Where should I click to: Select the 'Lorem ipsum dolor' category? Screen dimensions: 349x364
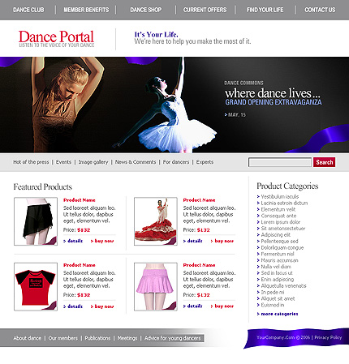click(278, 222)
